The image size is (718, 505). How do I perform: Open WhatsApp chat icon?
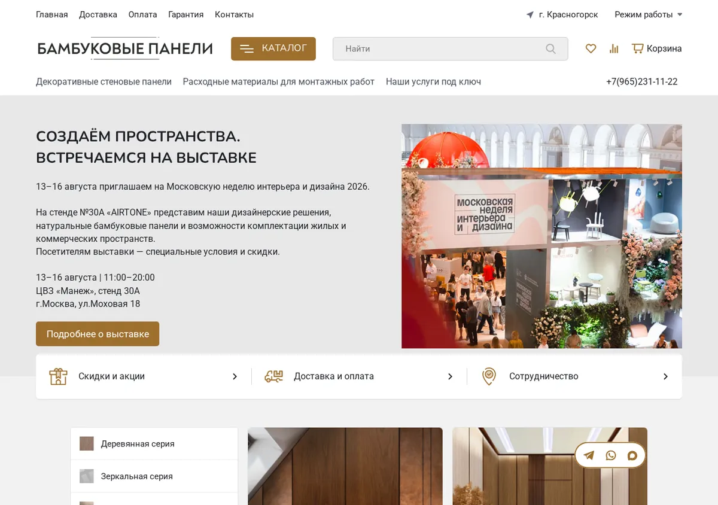coord(610,455)
